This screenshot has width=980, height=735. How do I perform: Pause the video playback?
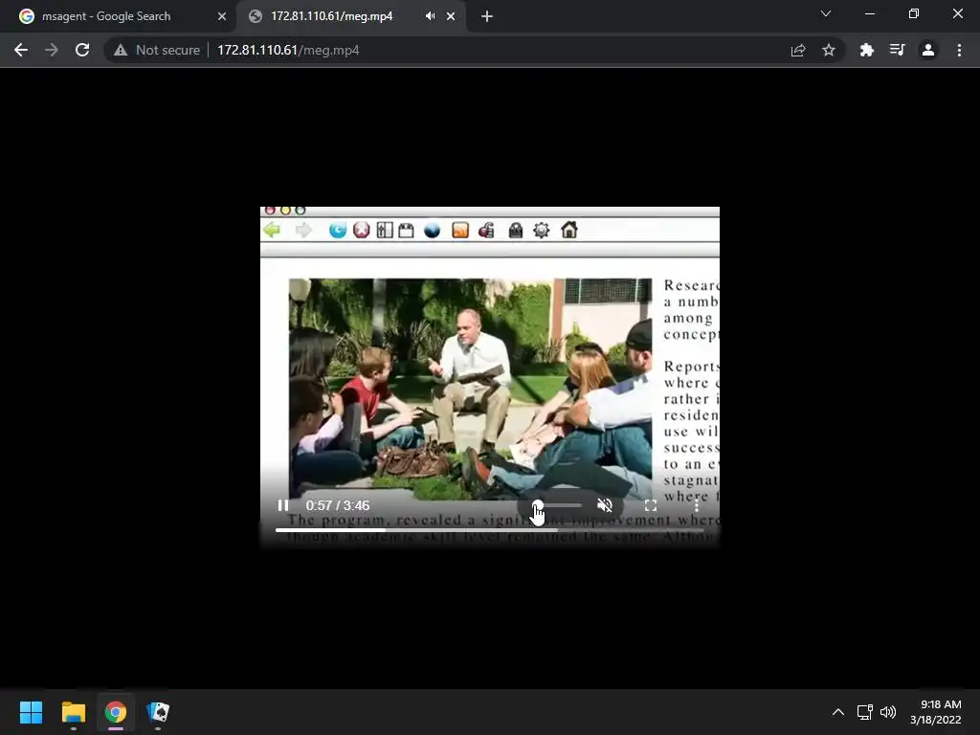pyautogui.click(x=283, y=505)
